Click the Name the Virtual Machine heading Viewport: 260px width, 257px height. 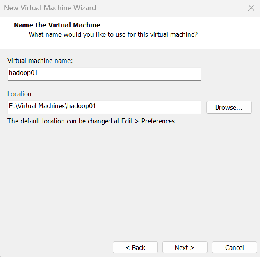57,25
